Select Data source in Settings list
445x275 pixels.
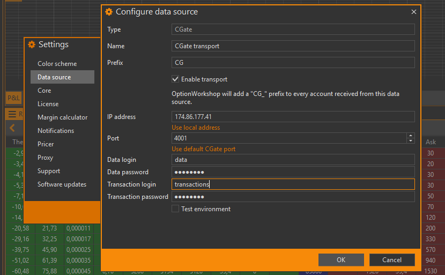click(62, 77)
